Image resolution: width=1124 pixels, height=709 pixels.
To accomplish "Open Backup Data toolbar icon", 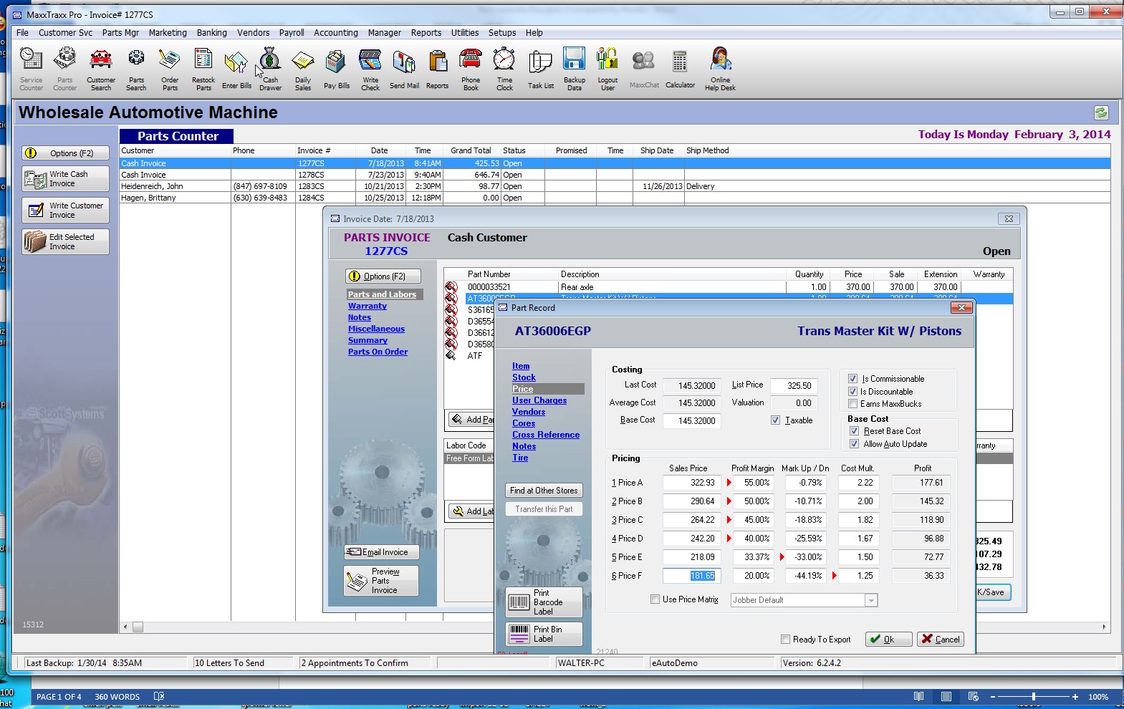I will 574,69.
